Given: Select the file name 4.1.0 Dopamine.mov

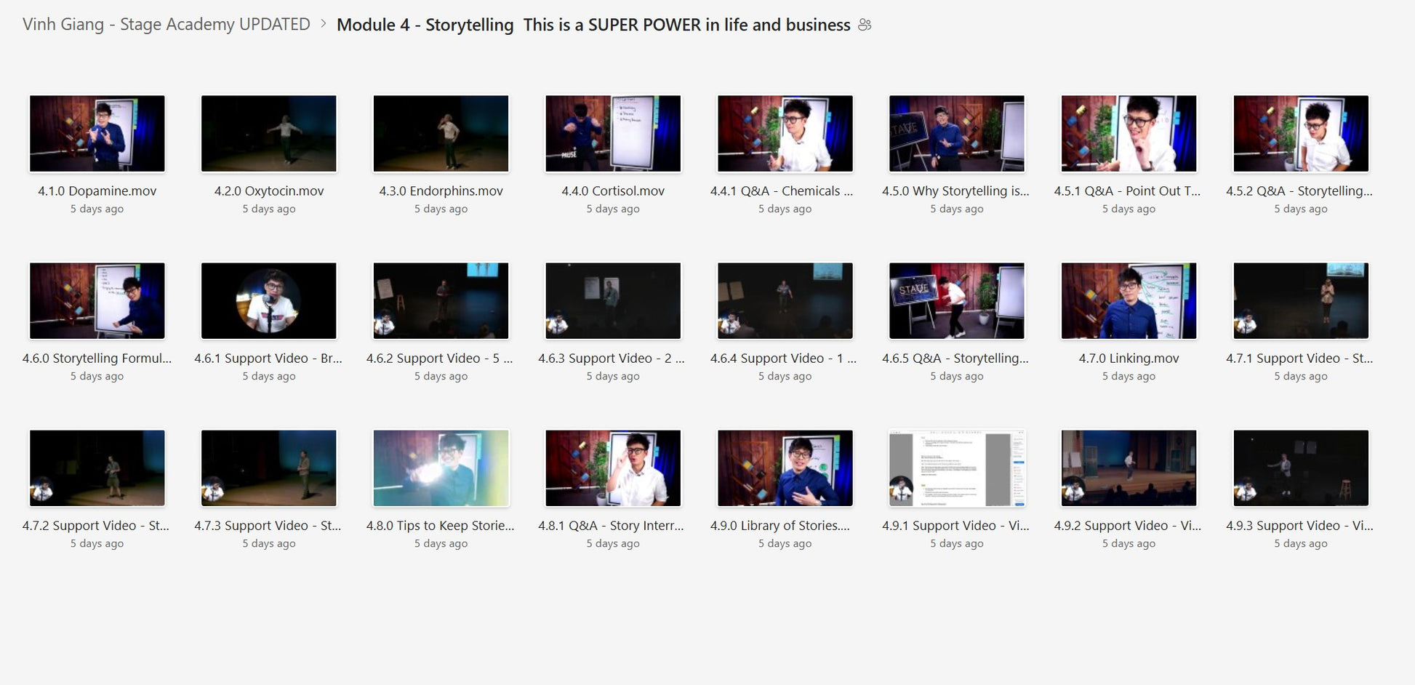Looking at the screenshot, I should tap(97, 191).
